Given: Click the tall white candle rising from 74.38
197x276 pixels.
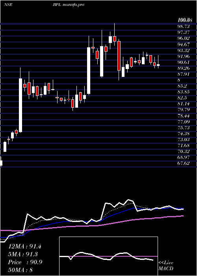Looking at the screenshot, I should (20, 105).
